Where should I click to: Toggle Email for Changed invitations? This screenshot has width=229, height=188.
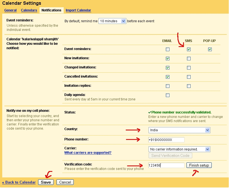pyautogui.click(x=168, y=68)
